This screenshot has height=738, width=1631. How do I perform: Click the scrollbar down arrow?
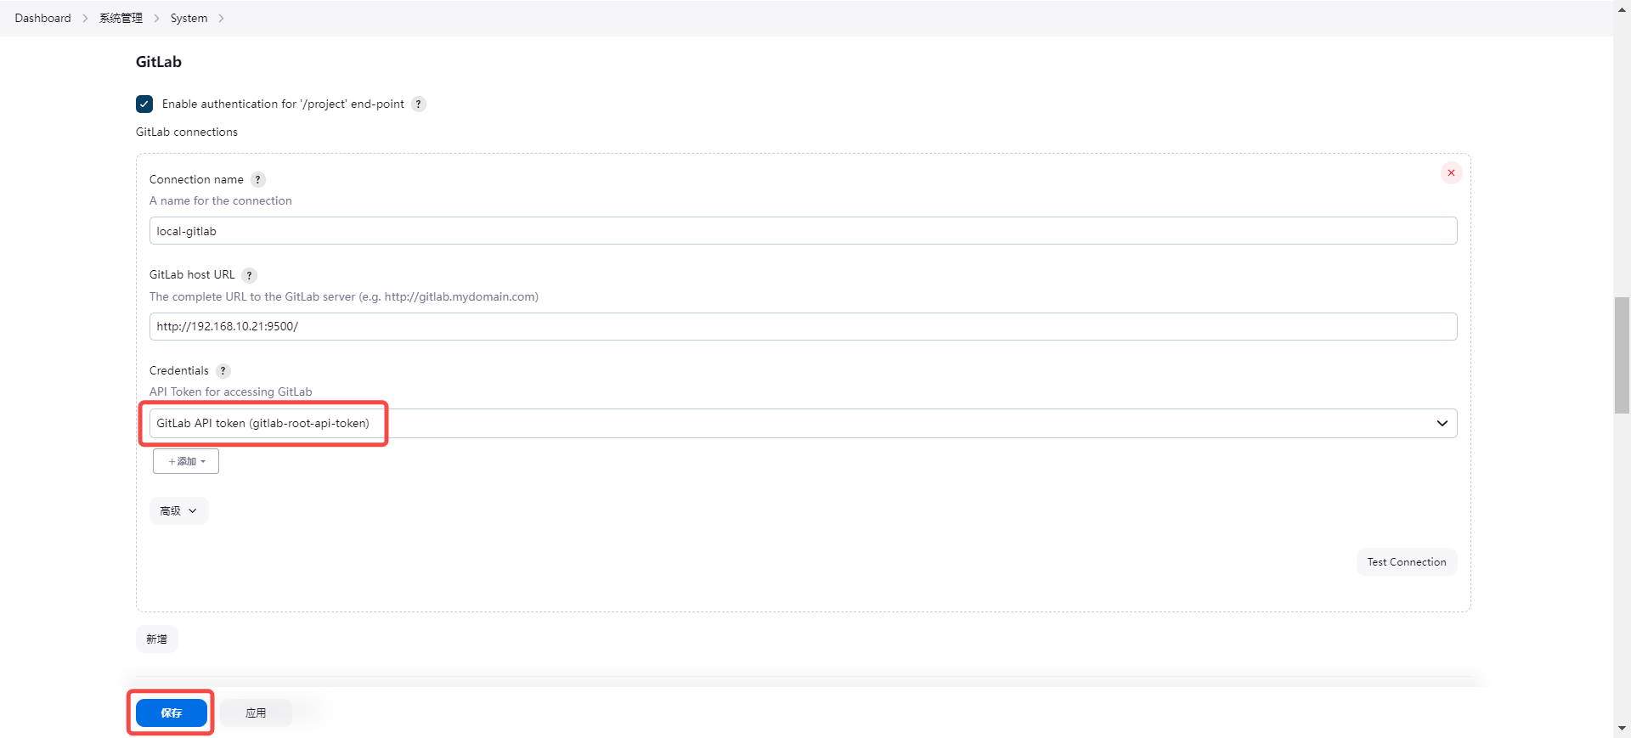tap(1622, 728)
